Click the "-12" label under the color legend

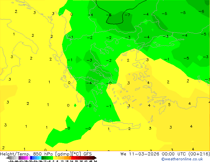pyautogui.click(x=44, y=161)
